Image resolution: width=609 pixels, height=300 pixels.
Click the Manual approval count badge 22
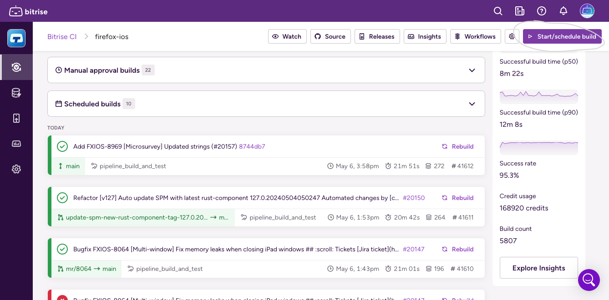click(x=148, y=70)
